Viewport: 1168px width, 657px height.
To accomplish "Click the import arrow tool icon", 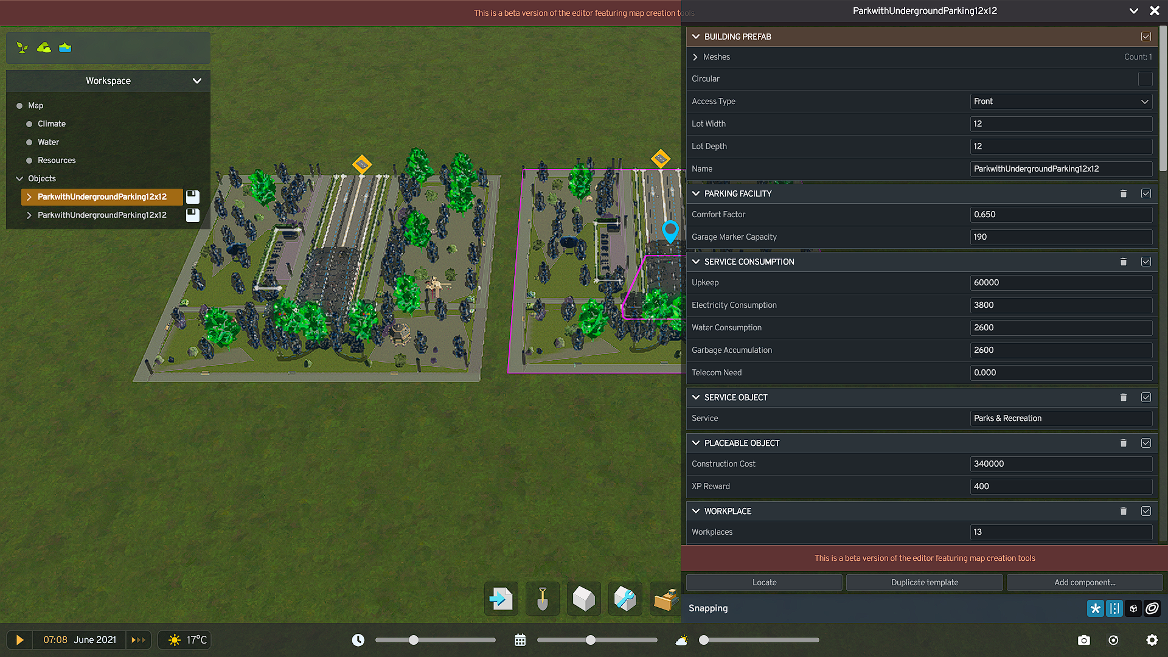I will 501,599.
